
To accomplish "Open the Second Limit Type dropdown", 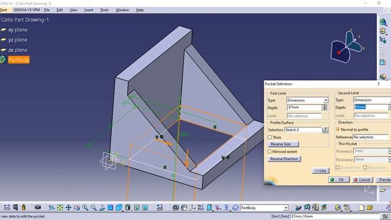I will tap(390, 100).
